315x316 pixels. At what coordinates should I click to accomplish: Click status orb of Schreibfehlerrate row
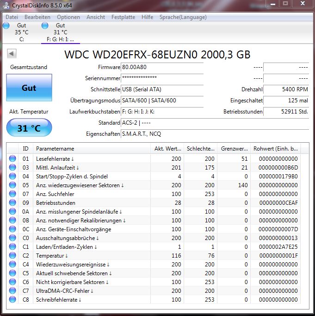(x=12, y=299)
